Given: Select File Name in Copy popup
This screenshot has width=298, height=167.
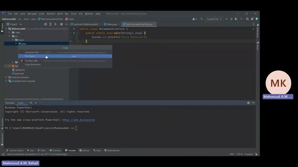Looking at the screenshot, I should (65, 56).
